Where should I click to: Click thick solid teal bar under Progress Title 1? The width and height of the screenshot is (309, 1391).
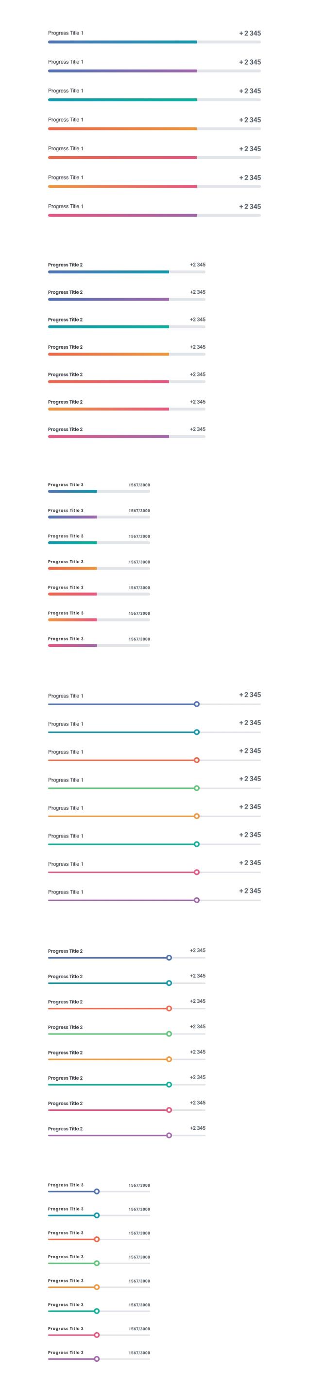122,100
